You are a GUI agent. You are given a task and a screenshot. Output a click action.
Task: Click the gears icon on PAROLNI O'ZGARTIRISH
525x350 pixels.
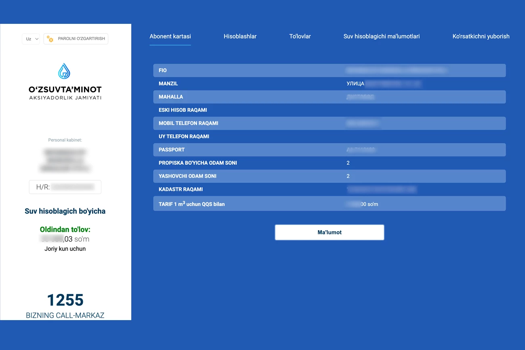coord(50,39)
